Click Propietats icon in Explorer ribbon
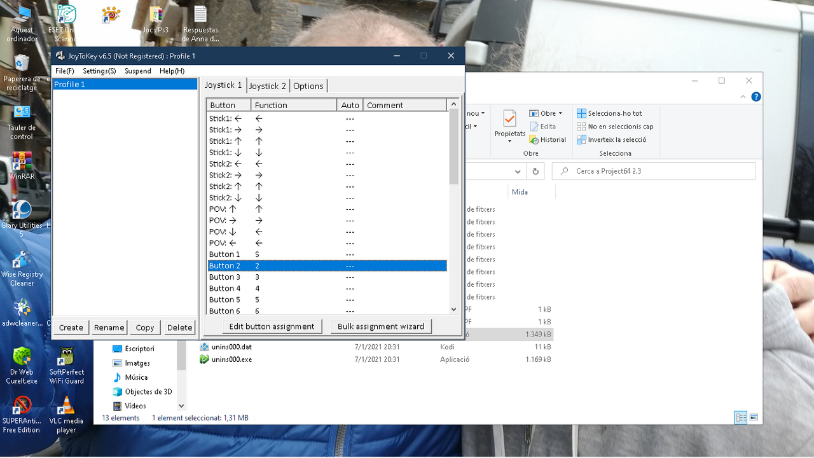The image size is (814, 458). click(x=509, y=119)
